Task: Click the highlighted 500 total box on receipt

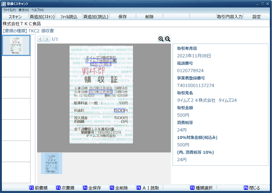Action: point(119,110)
